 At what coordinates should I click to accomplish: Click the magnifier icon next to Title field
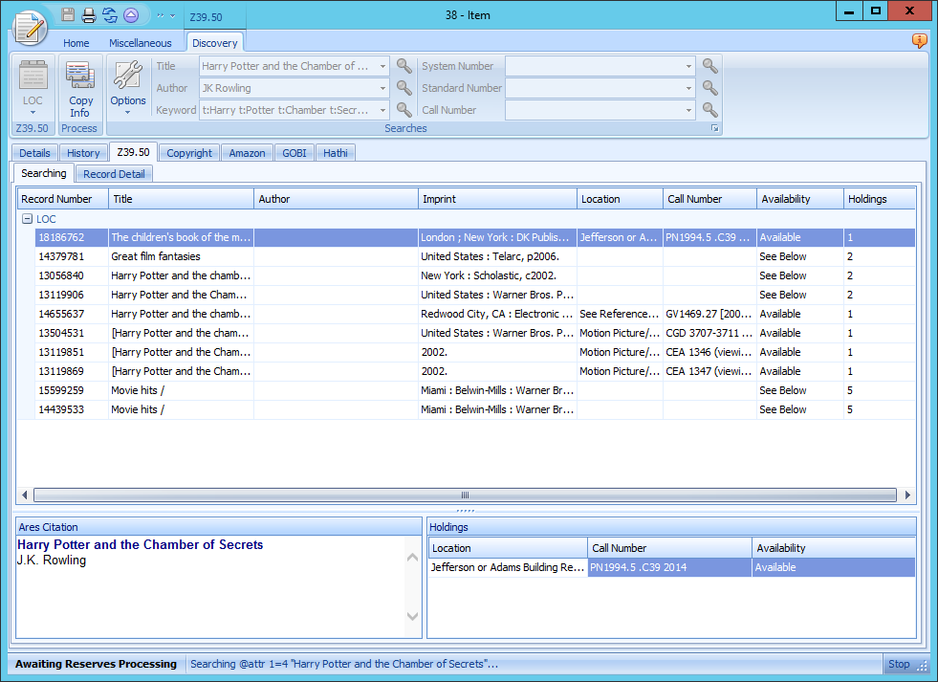(x=403, y=66)
